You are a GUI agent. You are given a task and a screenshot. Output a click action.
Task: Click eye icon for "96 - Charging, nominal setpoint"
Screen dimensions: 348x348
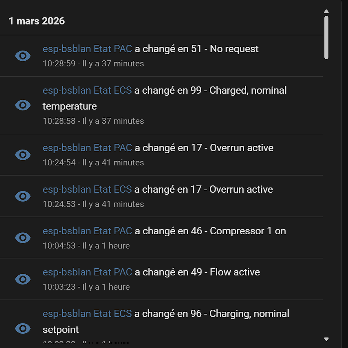(x=23, y=328)
